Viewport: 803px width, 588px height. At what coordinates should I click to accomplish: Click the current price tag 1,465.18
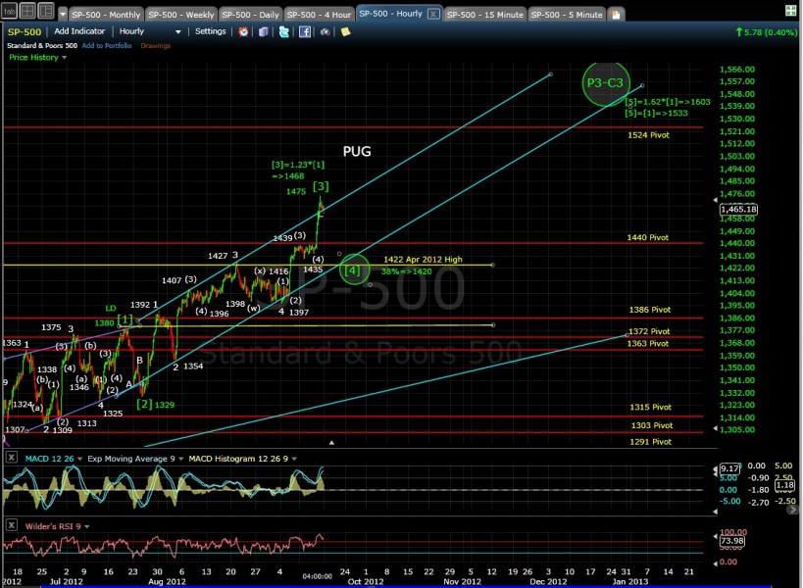(738, 209)
